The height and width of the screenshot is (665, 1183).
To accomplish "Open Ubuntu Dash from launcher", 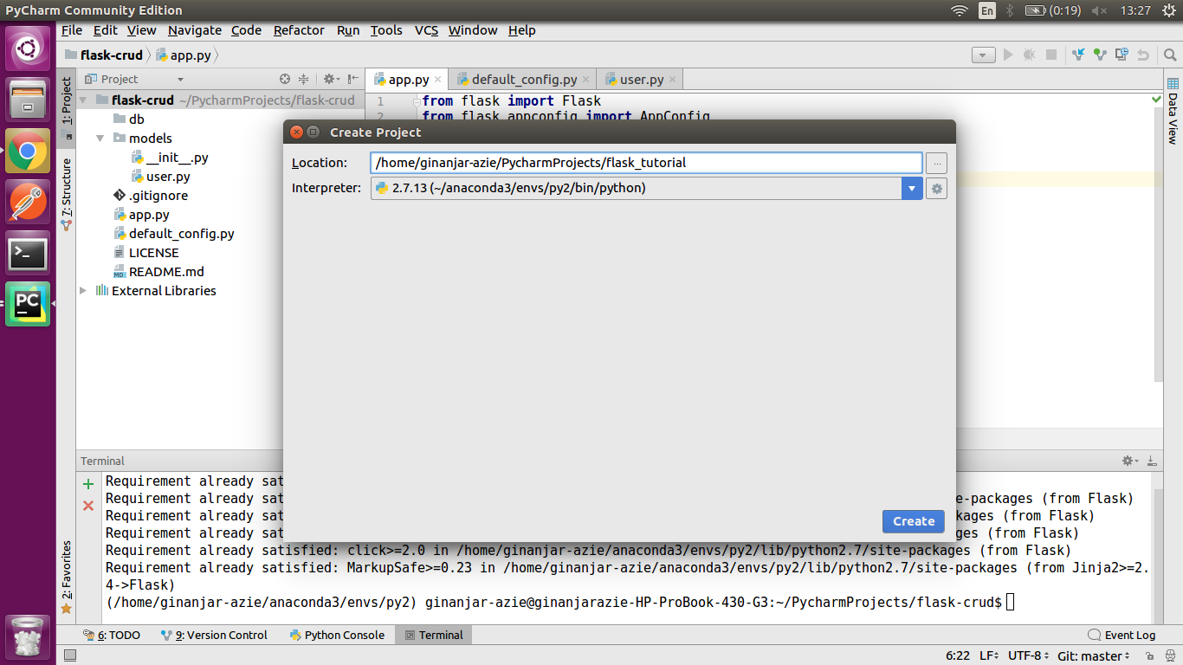I will (28, 48).
